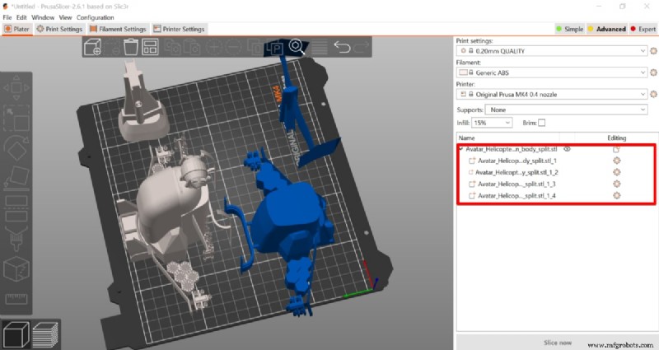
Task: Click the Arrange objects toolbar icon
Action: tap(150, 47)
